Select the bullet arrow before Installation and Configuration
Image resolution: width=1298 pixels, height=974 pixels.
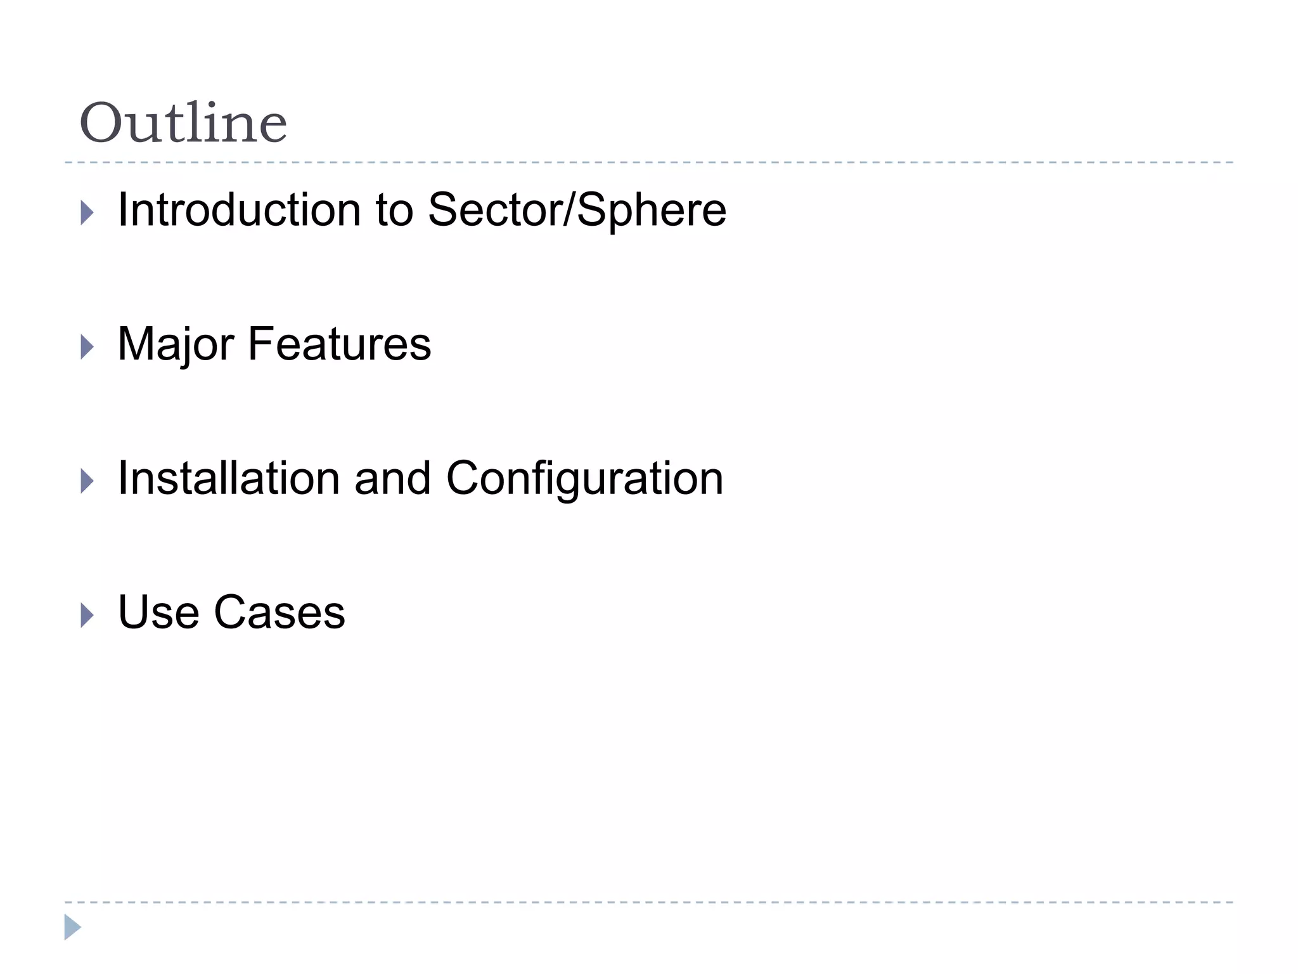pos(87,481)
